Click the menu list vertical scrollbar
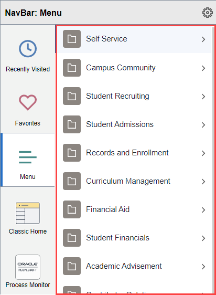Image resolution: width=216 pixels, height=295 pixels. [x=213, y=160]
